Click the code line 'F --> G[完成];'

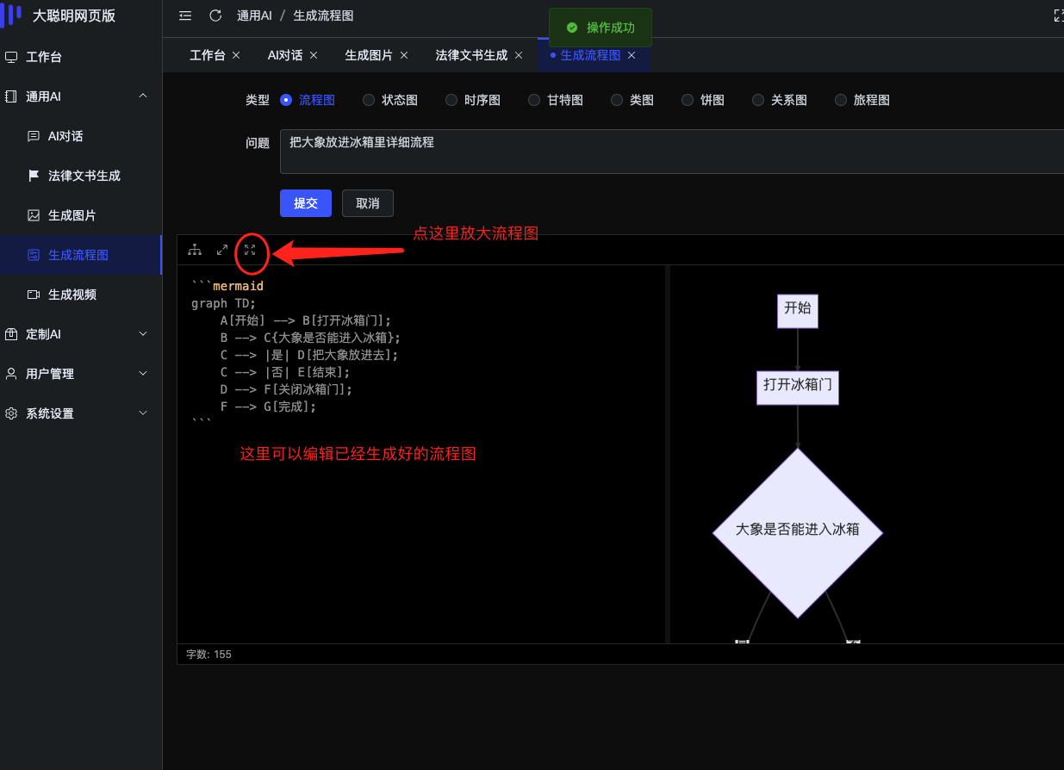coord(268,407)
